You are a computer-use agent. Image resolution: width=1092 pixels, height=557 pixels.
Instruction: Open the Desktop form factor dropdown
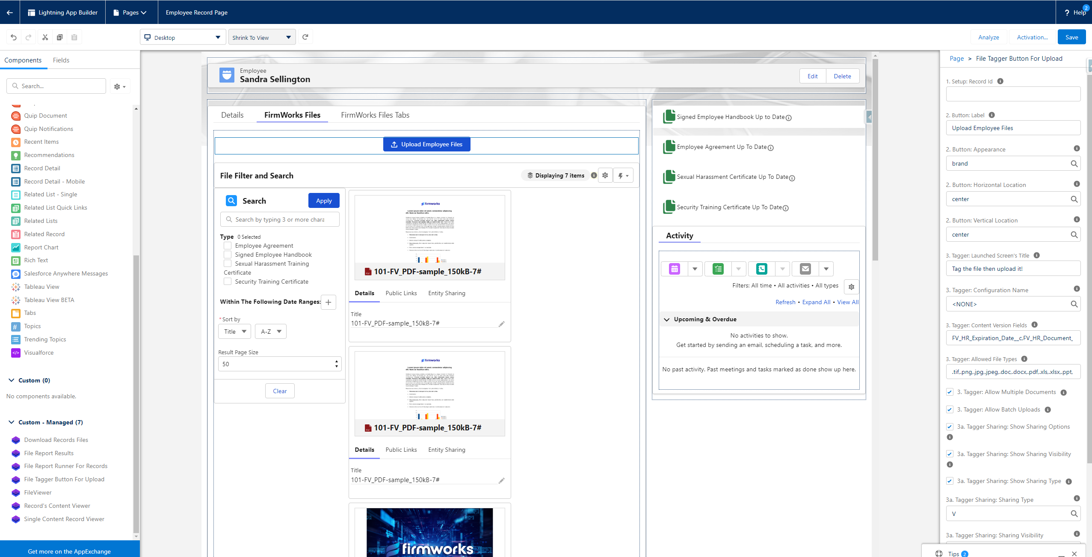click(183, 38)
